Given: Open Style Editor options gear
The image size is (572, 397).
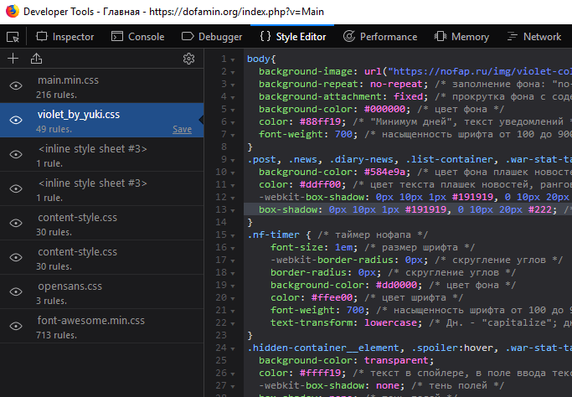Looking at the screenshot, I should tap(188, 59).
